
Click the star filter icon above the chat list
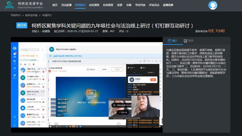25,64
